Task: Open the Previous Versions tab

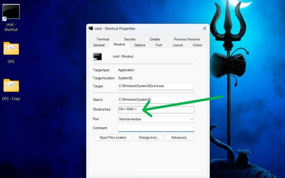Action: click(x=187, y=39)
